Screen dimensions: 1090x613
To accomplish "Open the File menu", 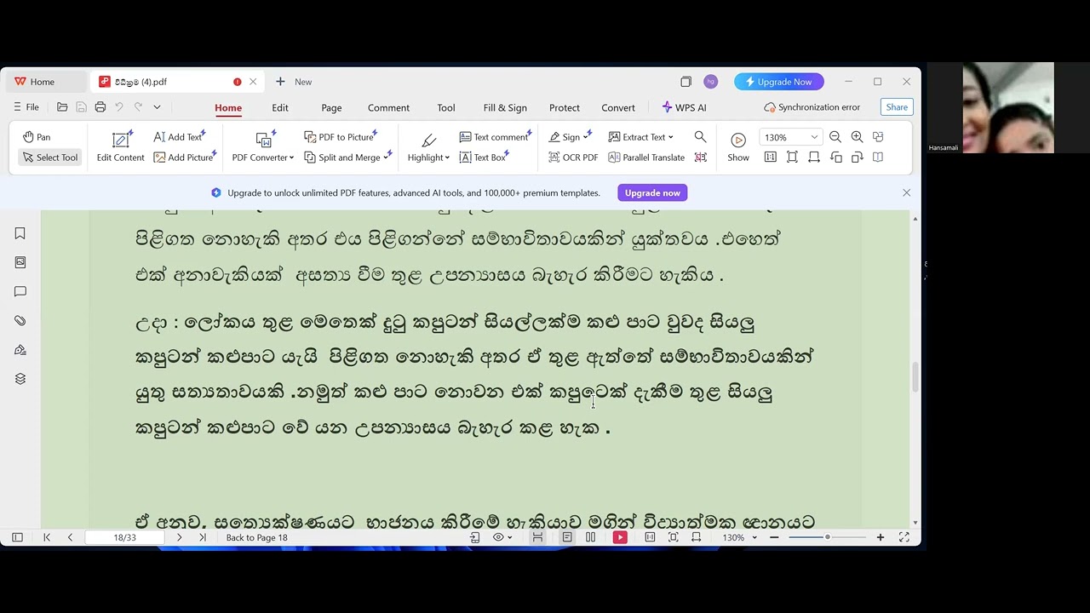I will (x=26, y=107).
